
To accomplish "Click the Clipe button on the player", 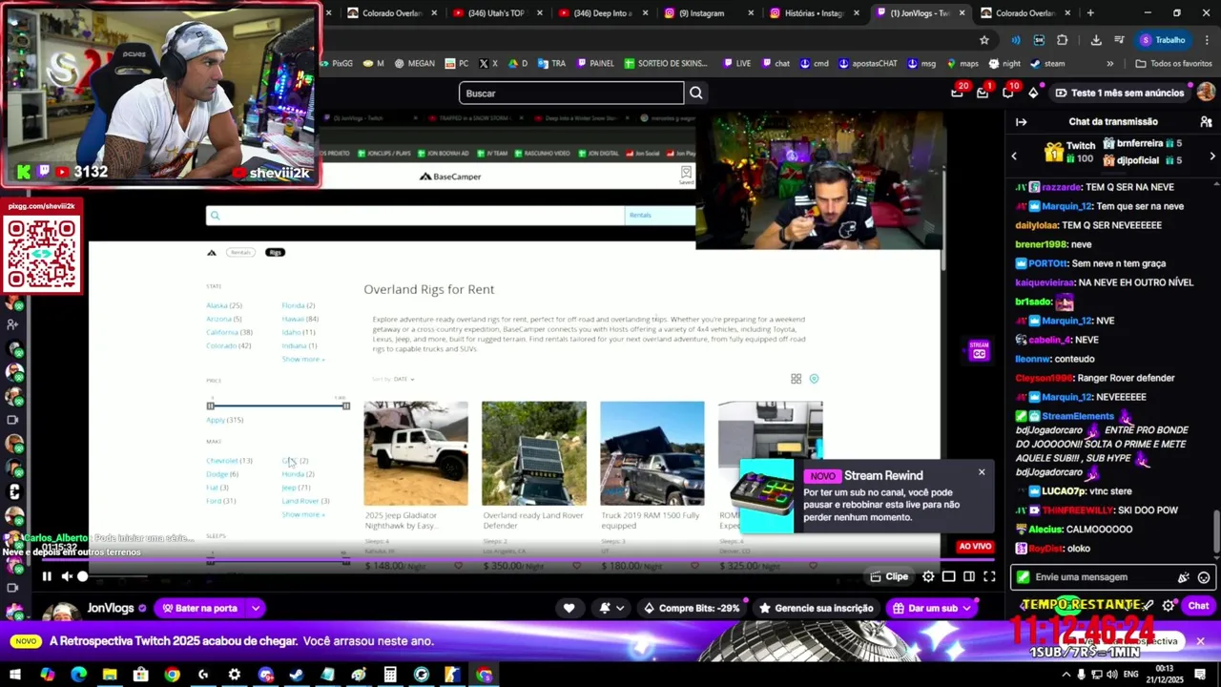I will point(889,576).
